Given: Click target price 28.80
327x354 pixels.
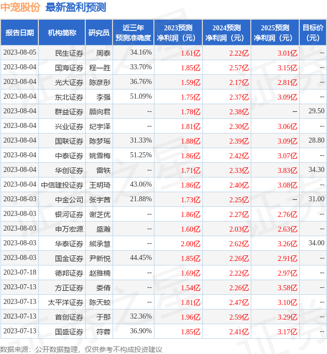Looking at the screenshot, I should coord(316,141).
